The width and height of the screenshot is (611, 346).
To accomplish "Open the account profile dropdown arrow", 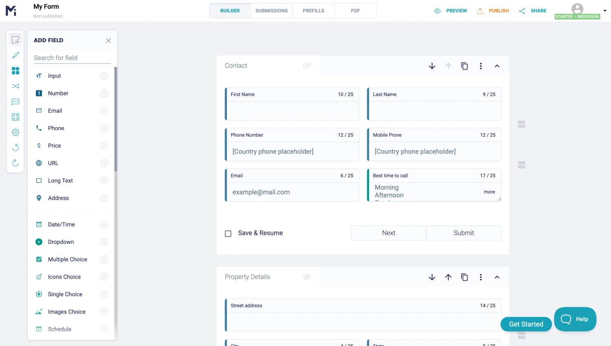I will click(605, 11).
